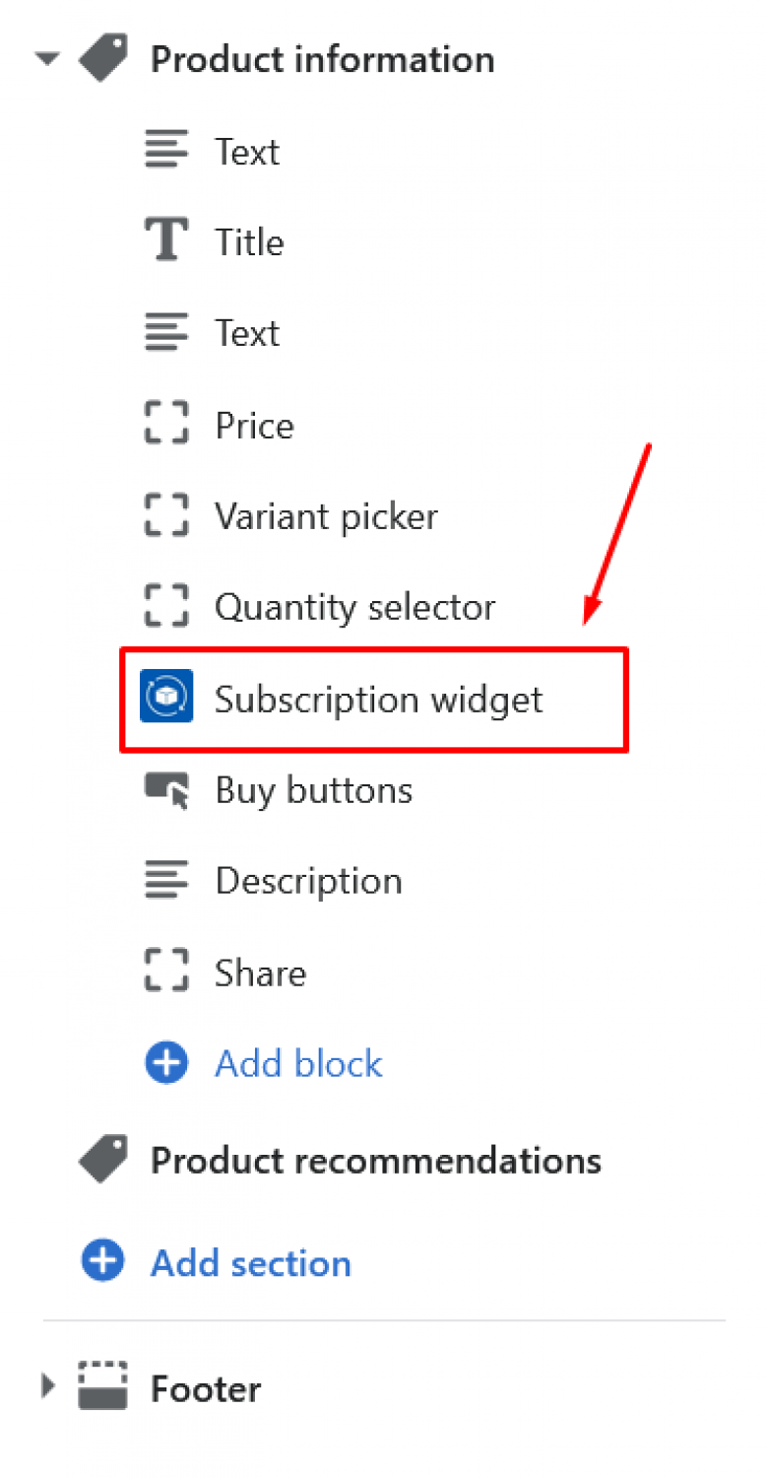
Task: Click the plus icon beside Add section
Action: [x=103, y=1262]
